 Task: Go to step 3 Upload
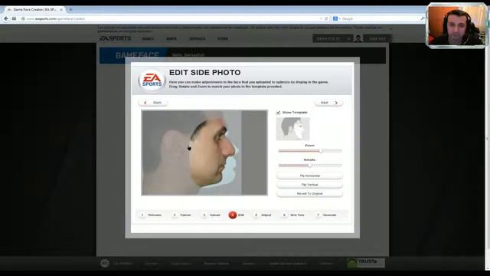(211, 215)
